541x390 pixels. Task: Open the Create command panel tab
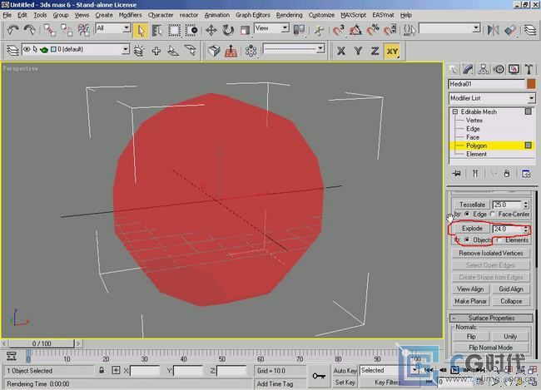453,70
